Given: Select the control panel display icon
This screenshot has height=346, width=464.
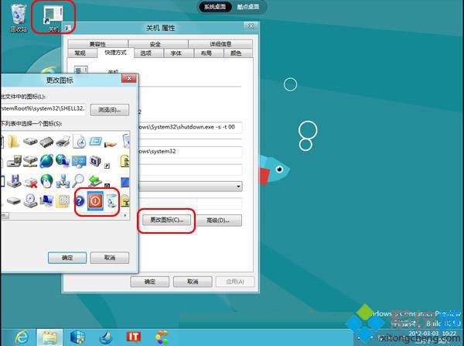Looking at the screenshot, I should (79, 162).
